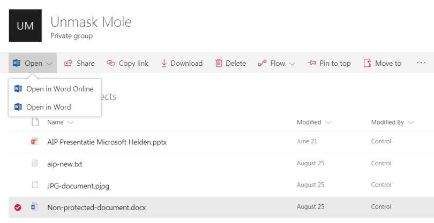Viewport: 434px width, 223px height.
Task: Click the Share arrow icon in toolbar
Action: tap(69, 63)
